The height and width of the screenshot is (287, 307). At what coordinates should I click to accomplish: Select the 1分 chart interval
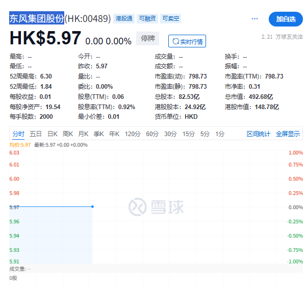[220, 134]
